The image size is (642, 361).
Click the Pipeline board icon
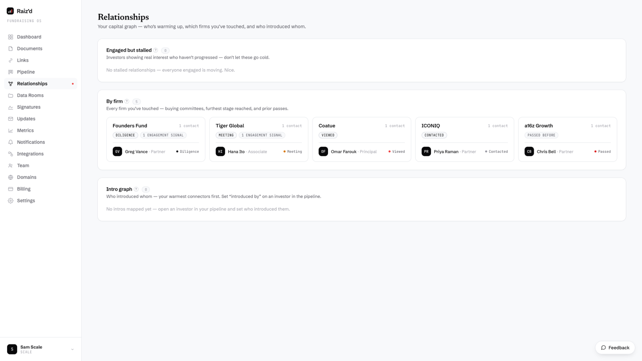click(11, 72)
